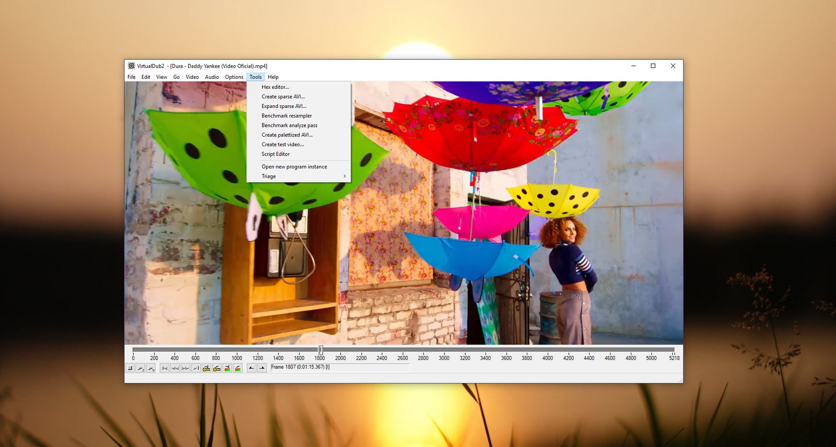836x447 pixels.
Task: Set the Mark In selection point
Action: (251, 368)
